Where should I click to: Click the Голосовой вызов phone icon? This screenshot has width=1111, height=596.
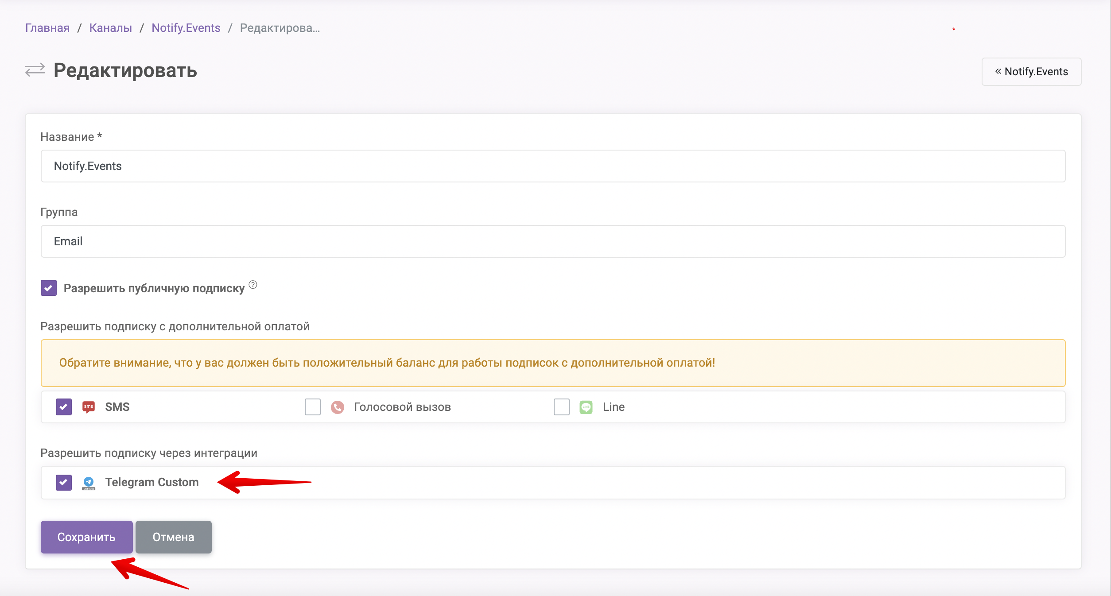[x=338, y=406]
